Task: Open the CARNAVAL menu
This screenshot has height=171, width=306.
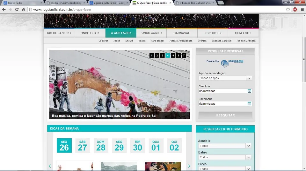Action: click(x=182, y=33)
